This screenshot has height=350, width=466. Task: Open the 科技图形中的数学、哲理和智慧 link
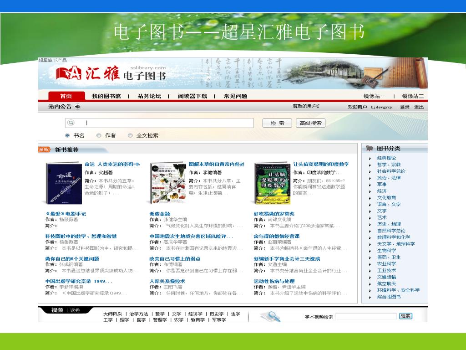(x=81, y=236)
